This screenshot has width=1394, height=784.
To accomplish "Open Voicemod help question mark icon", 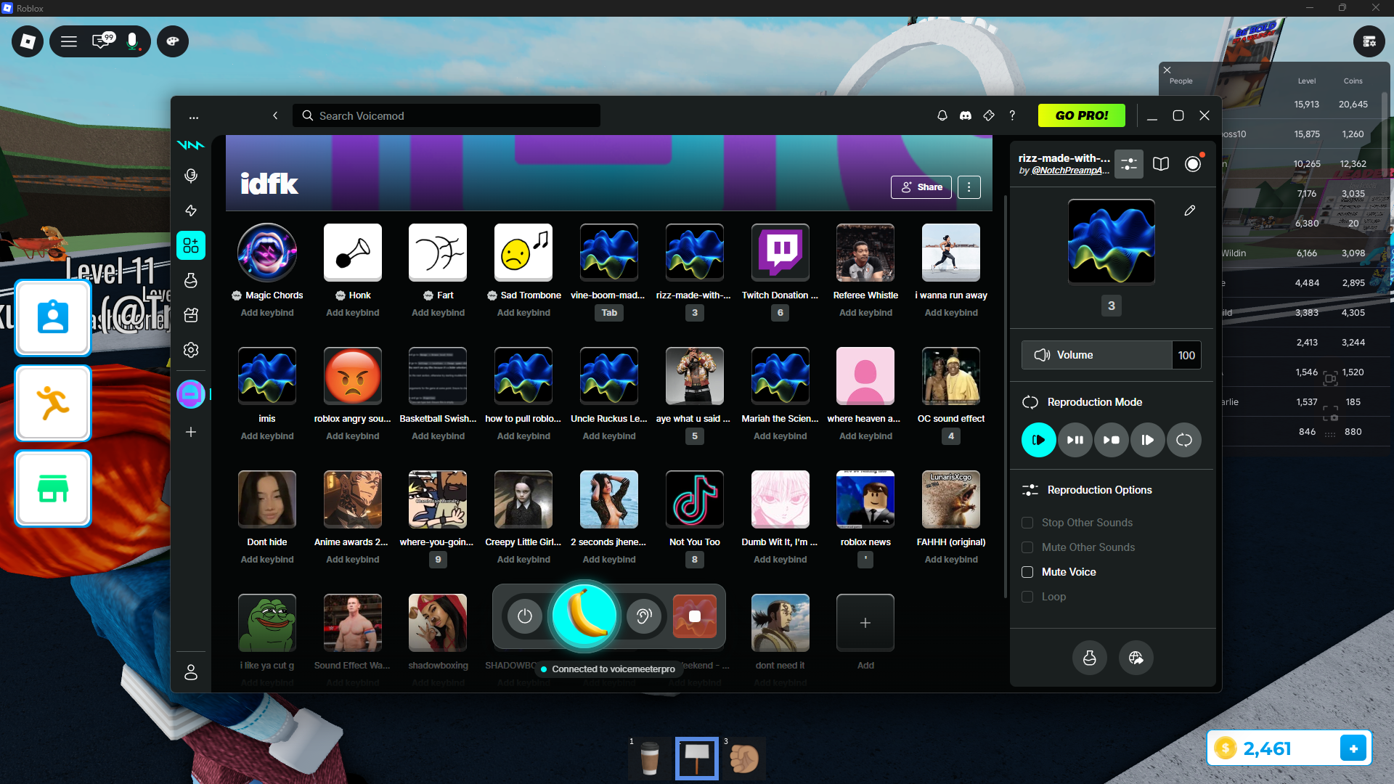I will tap(1012, 115).
